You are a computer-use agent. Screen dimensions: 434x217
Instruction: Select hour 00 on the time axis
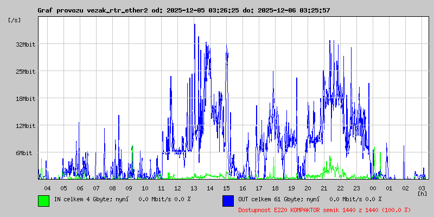tap(373, 188)
